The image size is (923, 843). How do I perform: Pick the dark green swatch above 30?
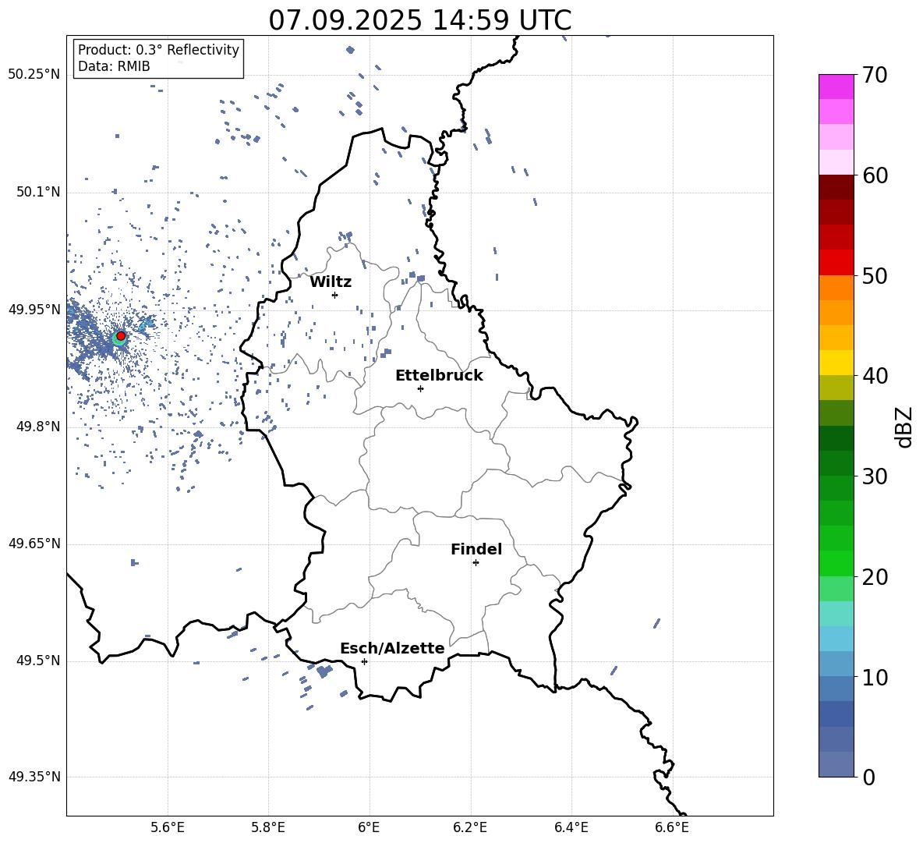click(836, 463)
